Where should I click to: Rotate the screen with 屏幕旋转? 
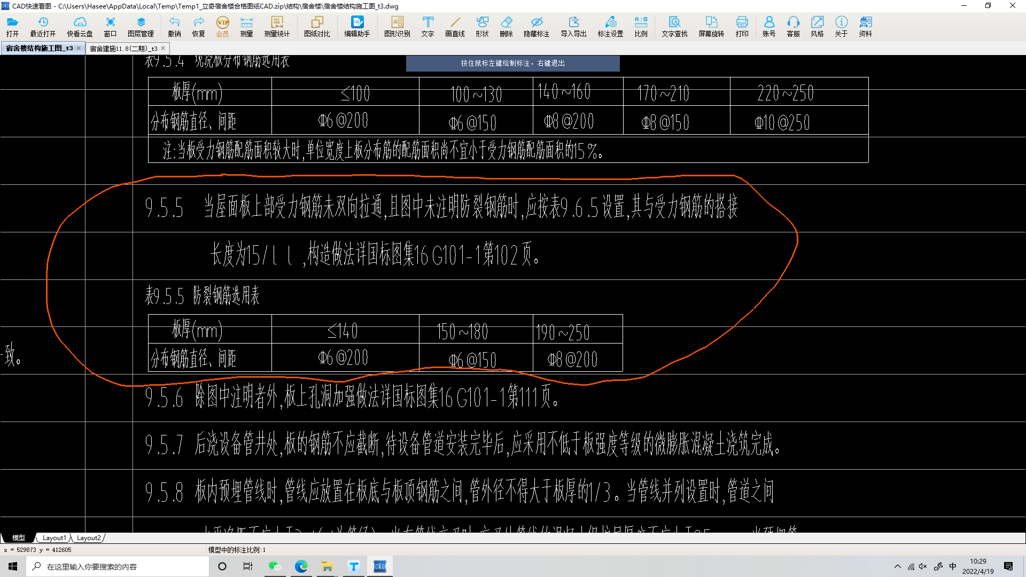coord(711,26)
